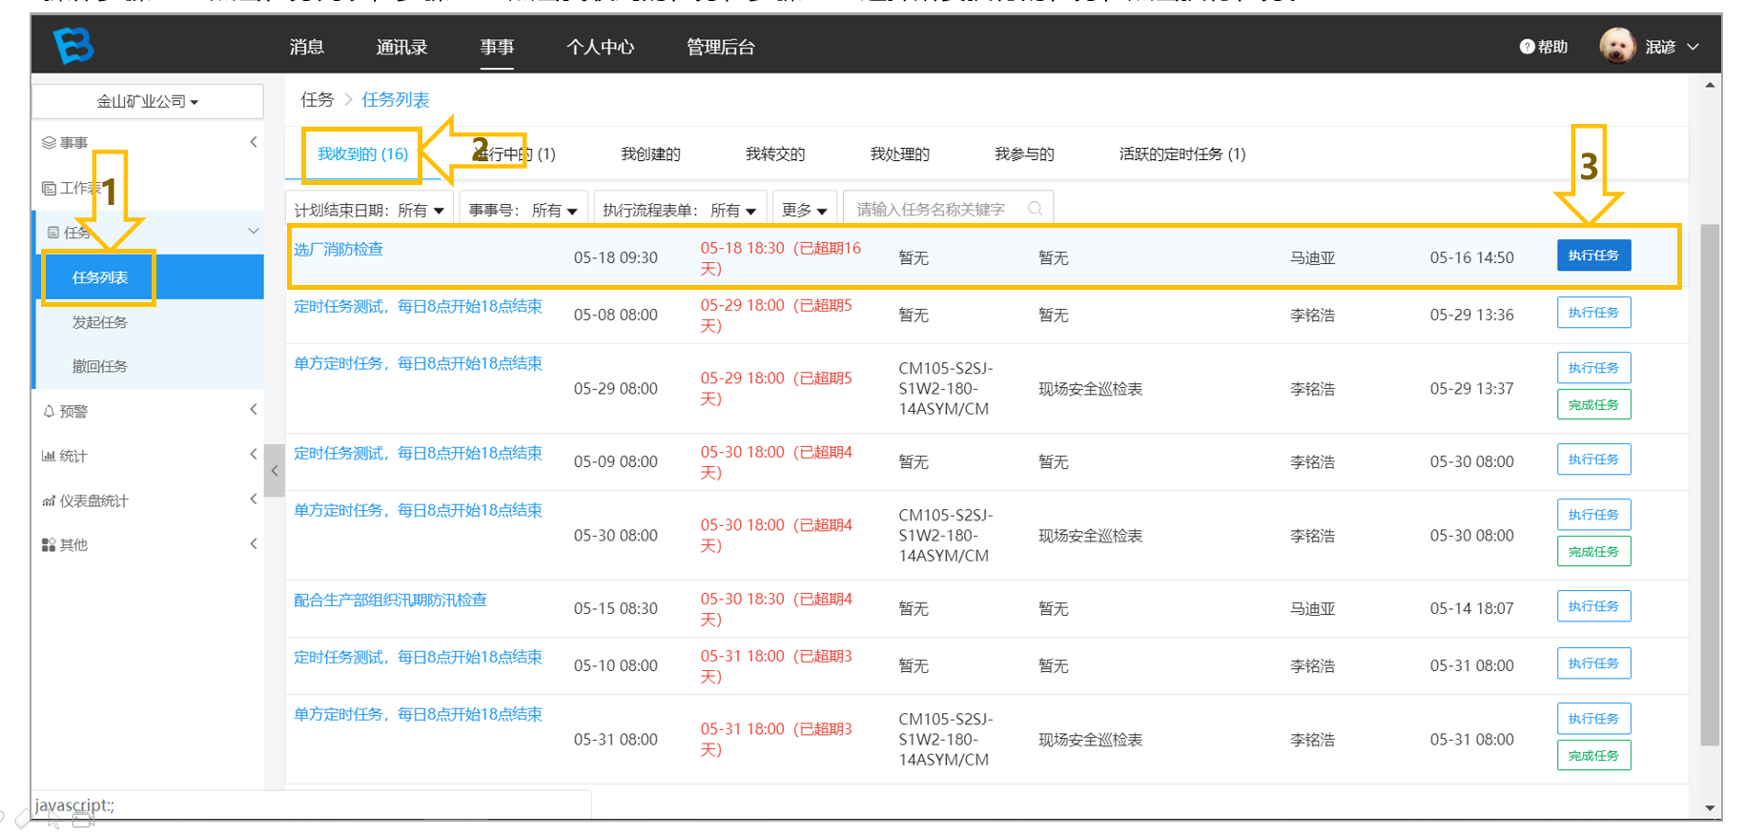Screen dimensions: 1745x835
Task: Switch to 我转交的 tab
Action: click(x=775, y=153)
